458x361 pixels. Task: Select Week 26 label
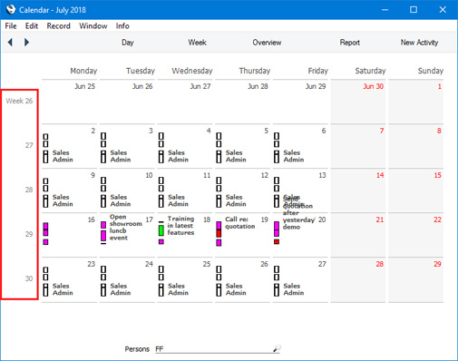tap(19, 101)
